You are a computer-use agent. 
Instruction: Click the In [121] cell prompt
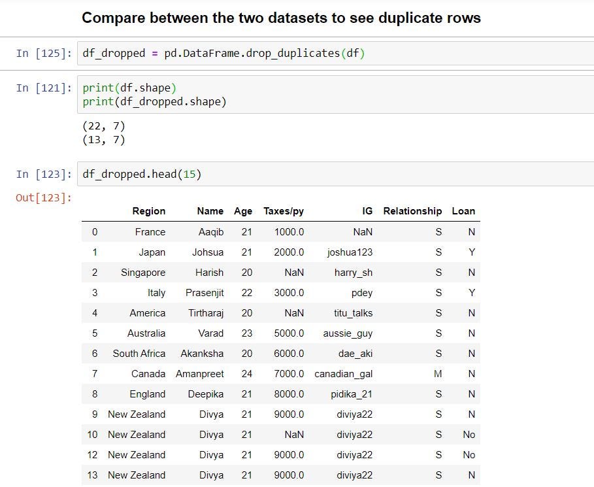(x=44, y=88)
